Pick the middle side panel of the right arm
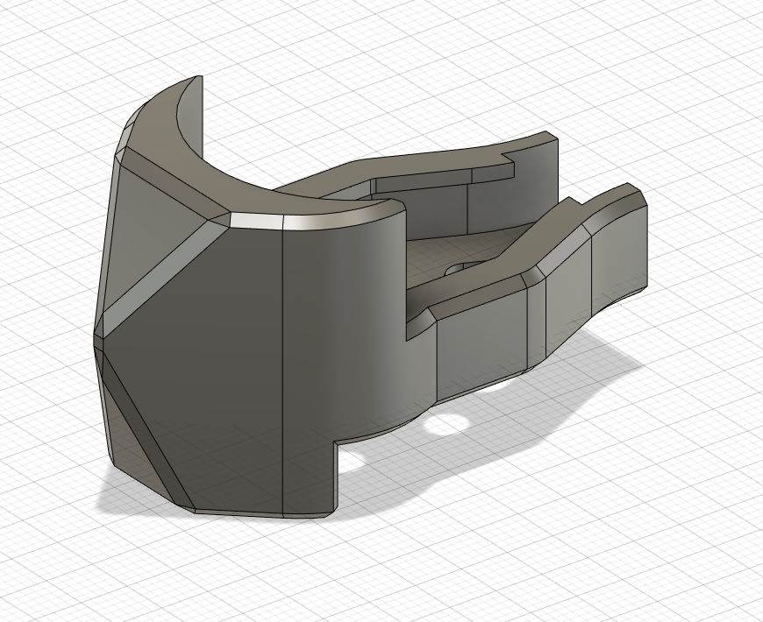Screen dimensions: 763x622 566,298
